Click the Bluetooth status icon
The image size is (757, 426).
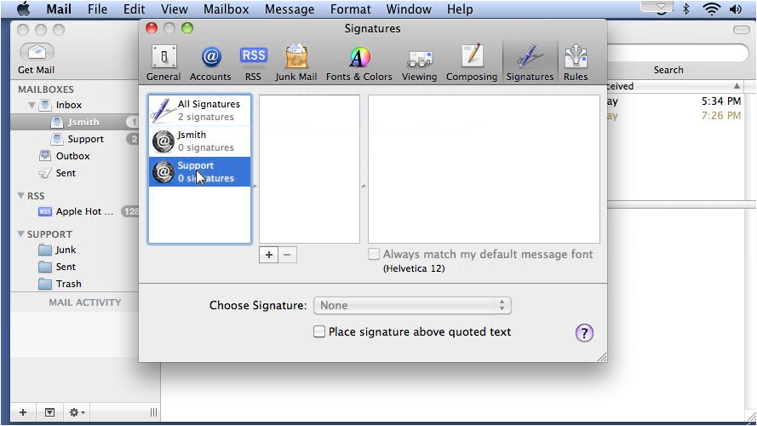pos(685,9)
